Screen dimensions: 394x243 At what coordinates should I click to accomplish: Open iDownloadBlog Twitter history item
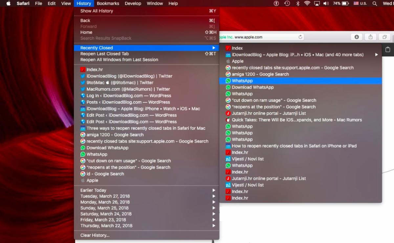(147, 76)
